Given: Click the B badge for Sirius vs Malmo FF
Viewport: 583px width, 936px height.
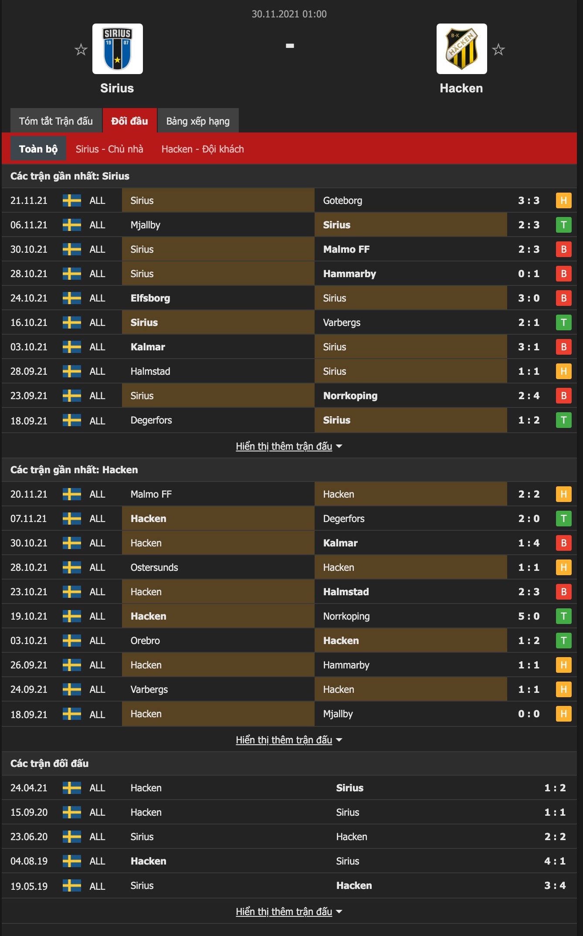Looking at the screenshot, I should [x=563, y=249].
